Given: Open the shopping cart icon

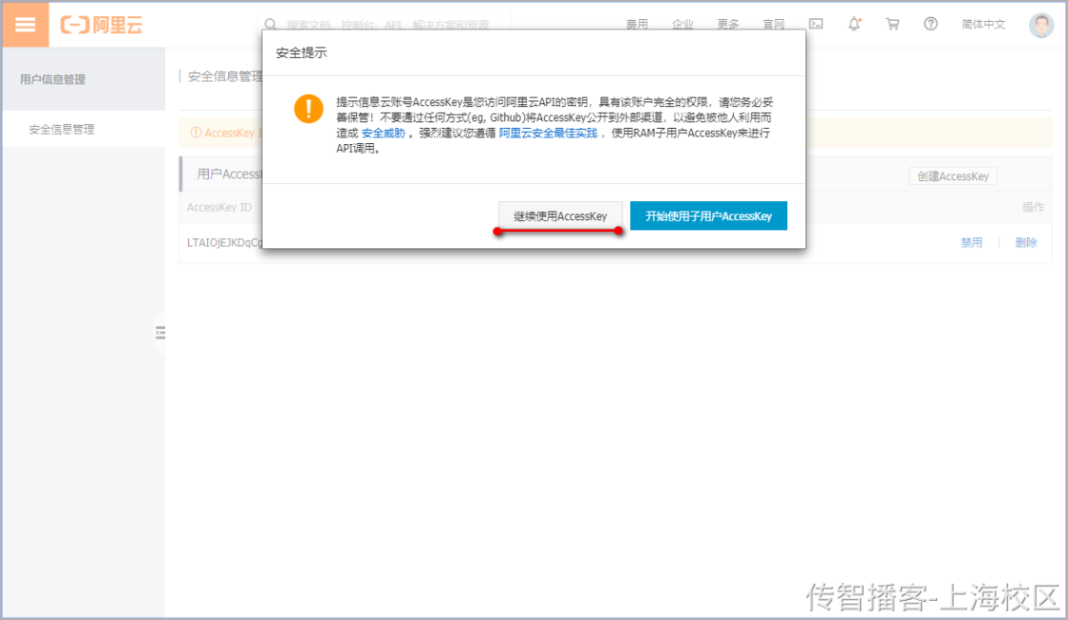Looking at the screenshot, I should click(x=892, y=24).
